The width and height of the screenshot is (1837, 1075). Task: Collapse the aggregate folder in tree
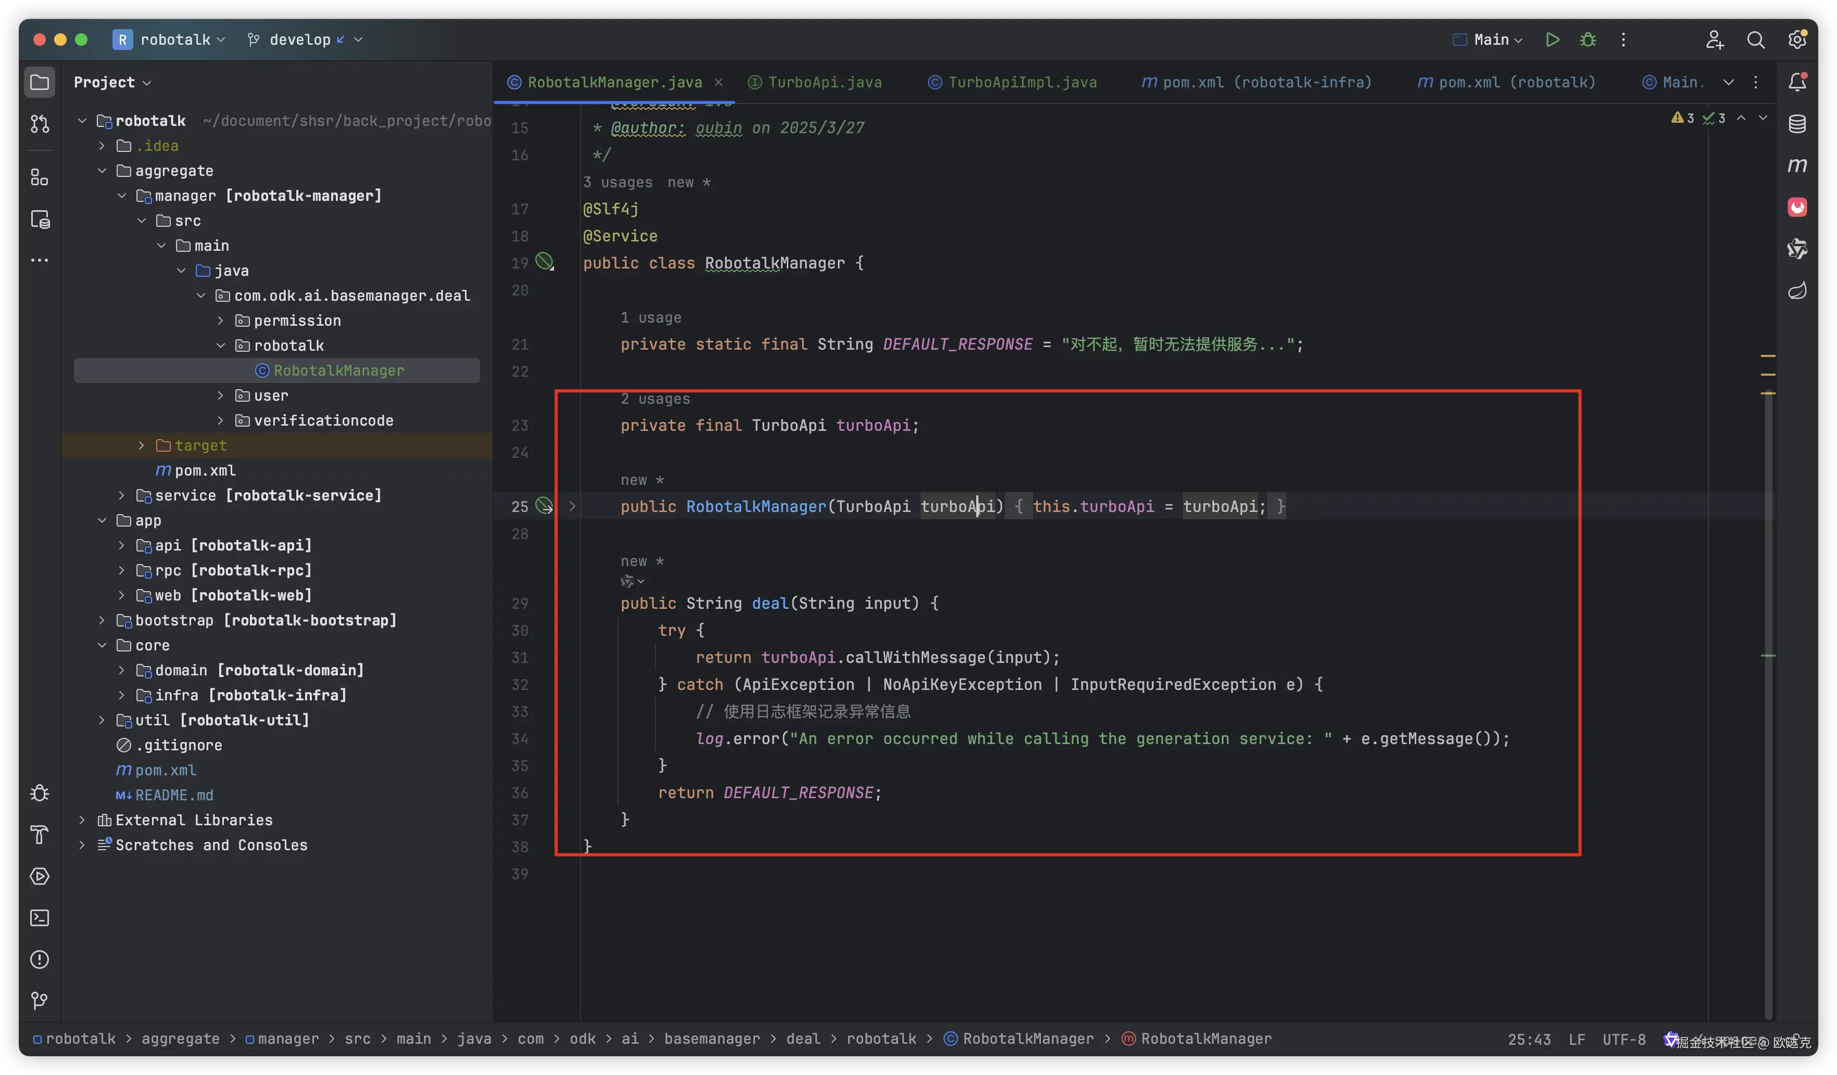pos(102,171)
